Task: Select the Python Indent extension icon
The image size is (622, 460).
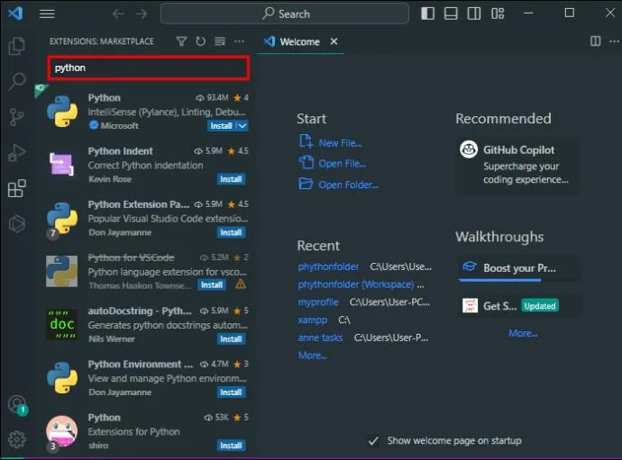Action: (61, 164)
